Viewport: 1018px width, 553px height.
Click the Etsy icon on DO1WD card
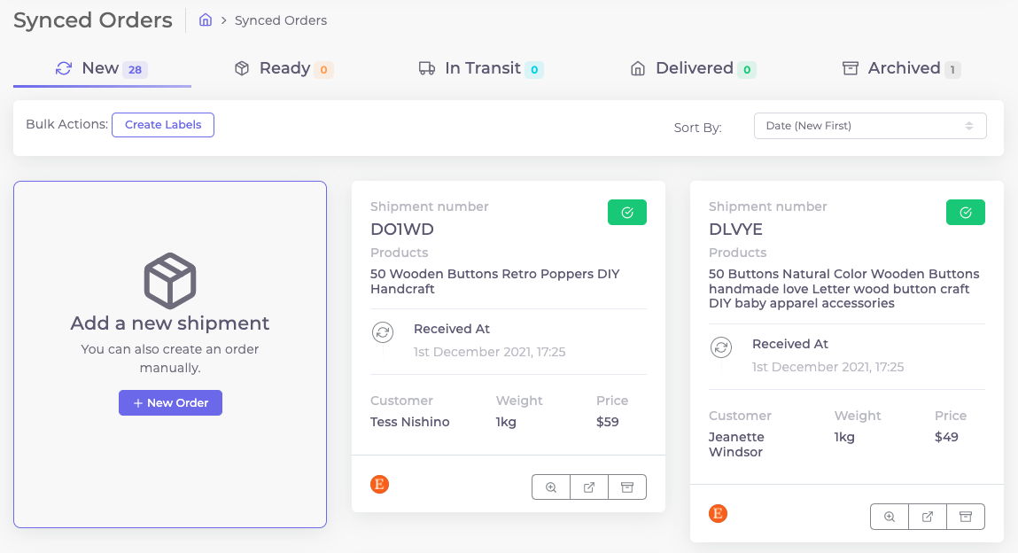tap(380, 484)
